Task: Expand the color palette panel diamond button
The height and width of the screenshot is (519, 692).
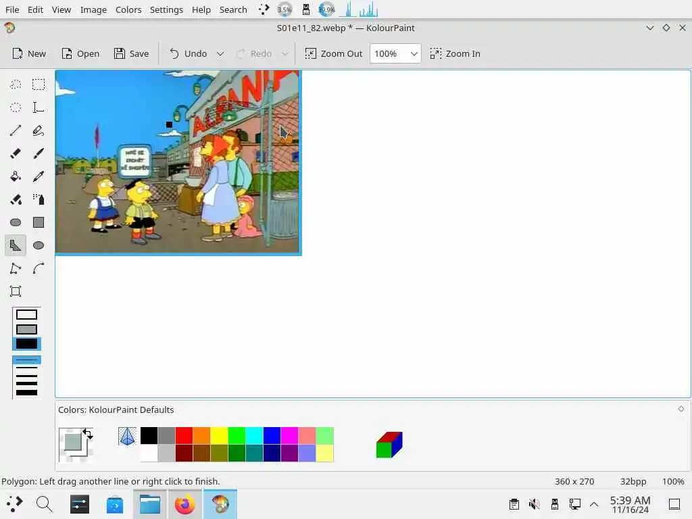Action: (681, 409)
